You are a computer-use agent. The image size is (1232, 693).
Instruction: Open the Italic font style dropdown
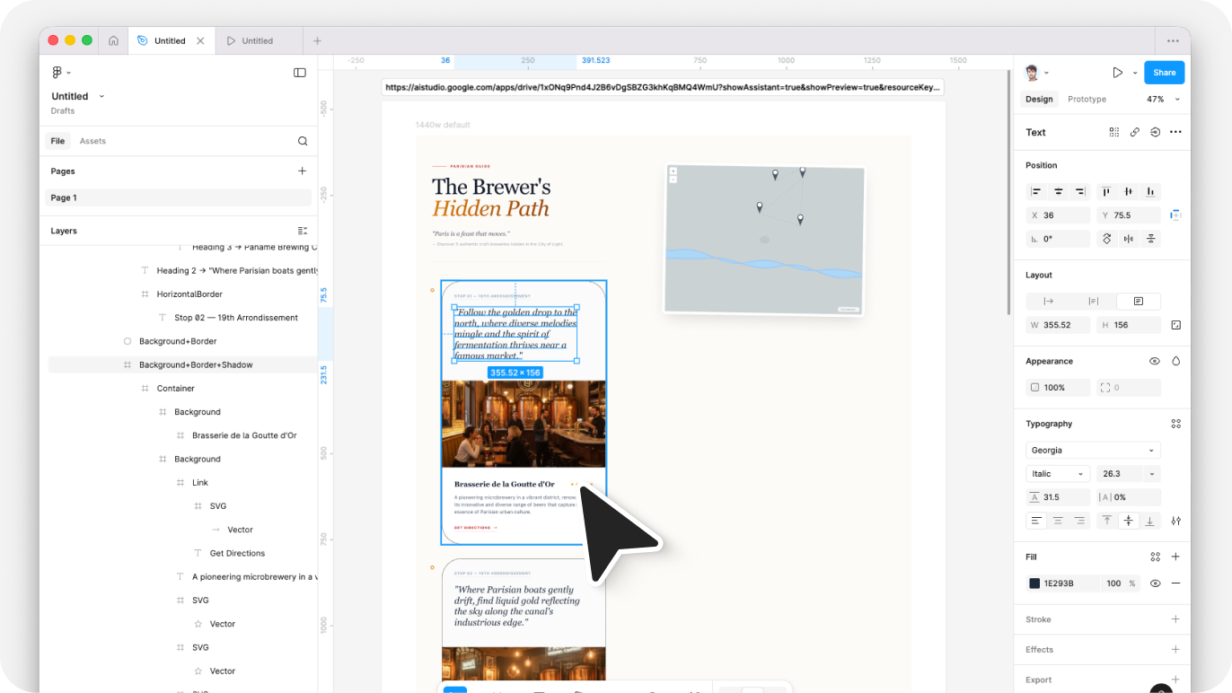[x=1057, y=473]
